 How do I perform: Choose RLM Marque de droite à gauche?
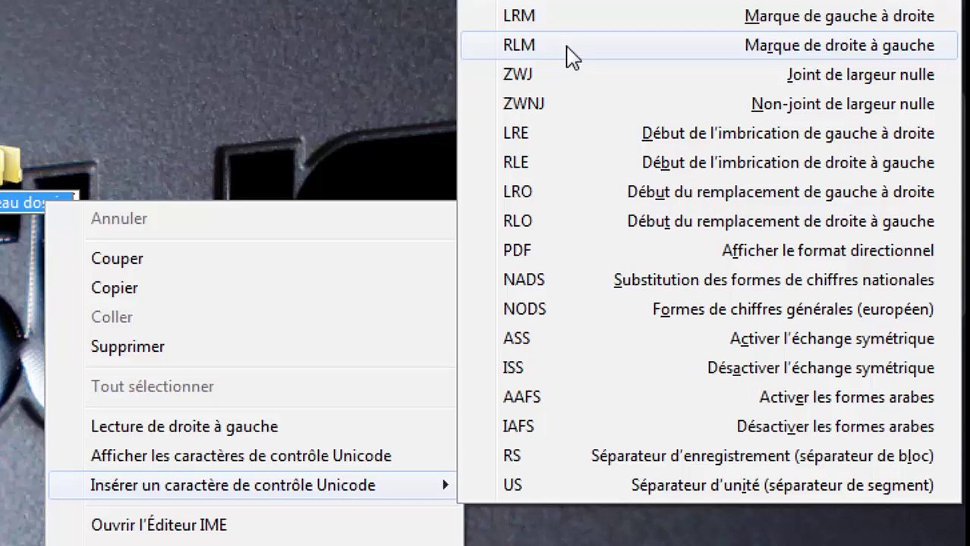pyautogui.click(x=709, y=45)
